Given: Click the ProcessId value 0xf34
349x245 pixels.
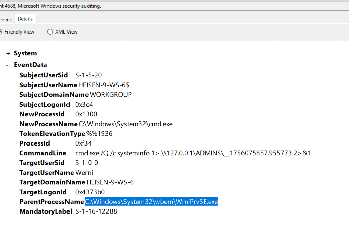Looking at the screenshot, I should [83, 143].
